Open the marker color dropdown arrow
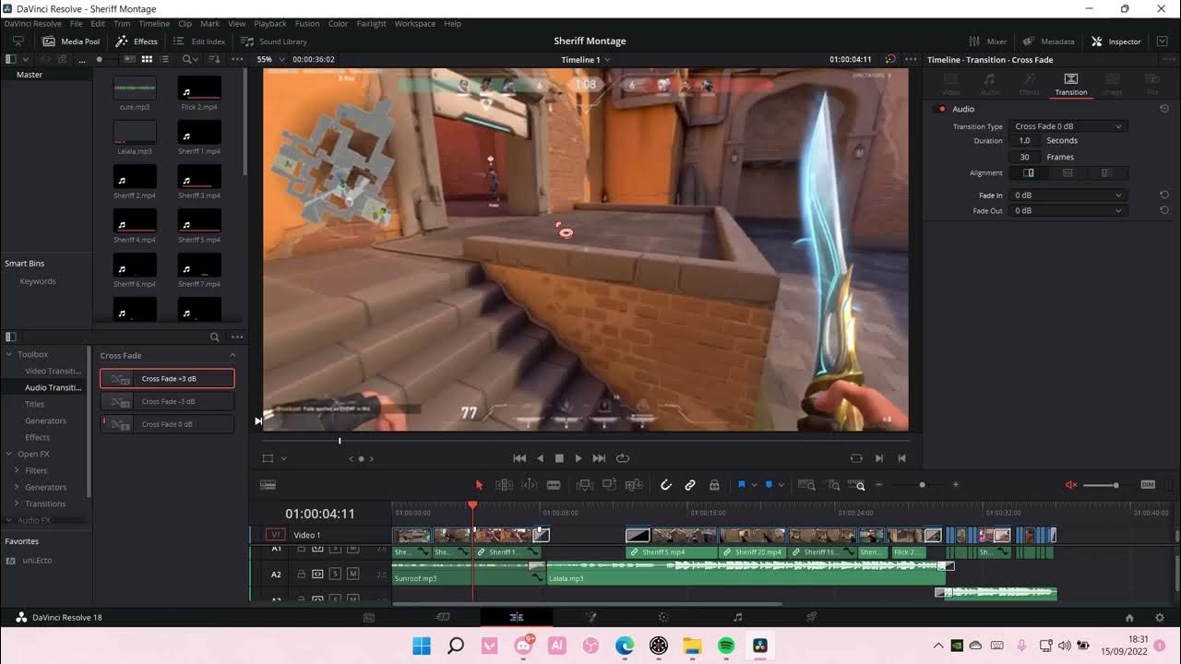The image size is (1181, 664). pos(781,485)
